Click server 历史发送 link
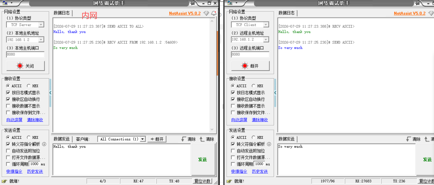 coord(35,171)
